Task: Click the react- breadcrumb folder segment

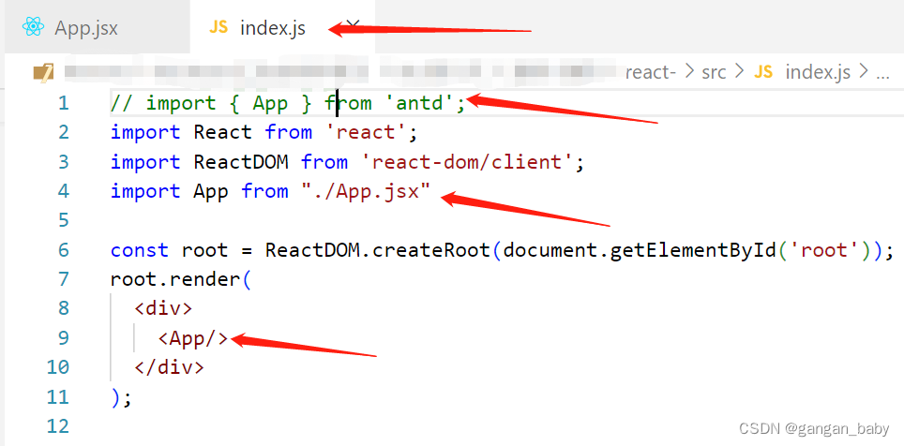Action: [x=650, y=72]
